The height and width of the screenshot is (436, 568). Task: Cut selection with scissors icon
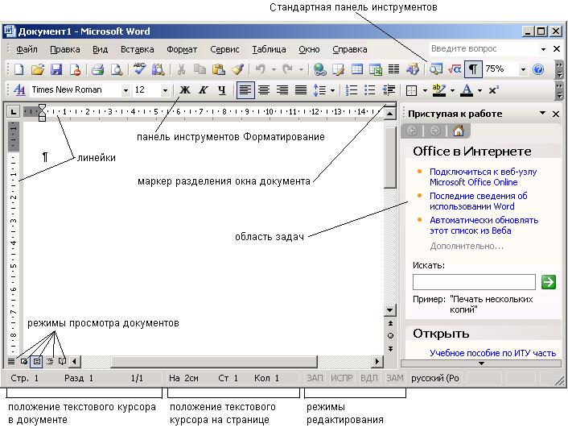pos(181,69)
